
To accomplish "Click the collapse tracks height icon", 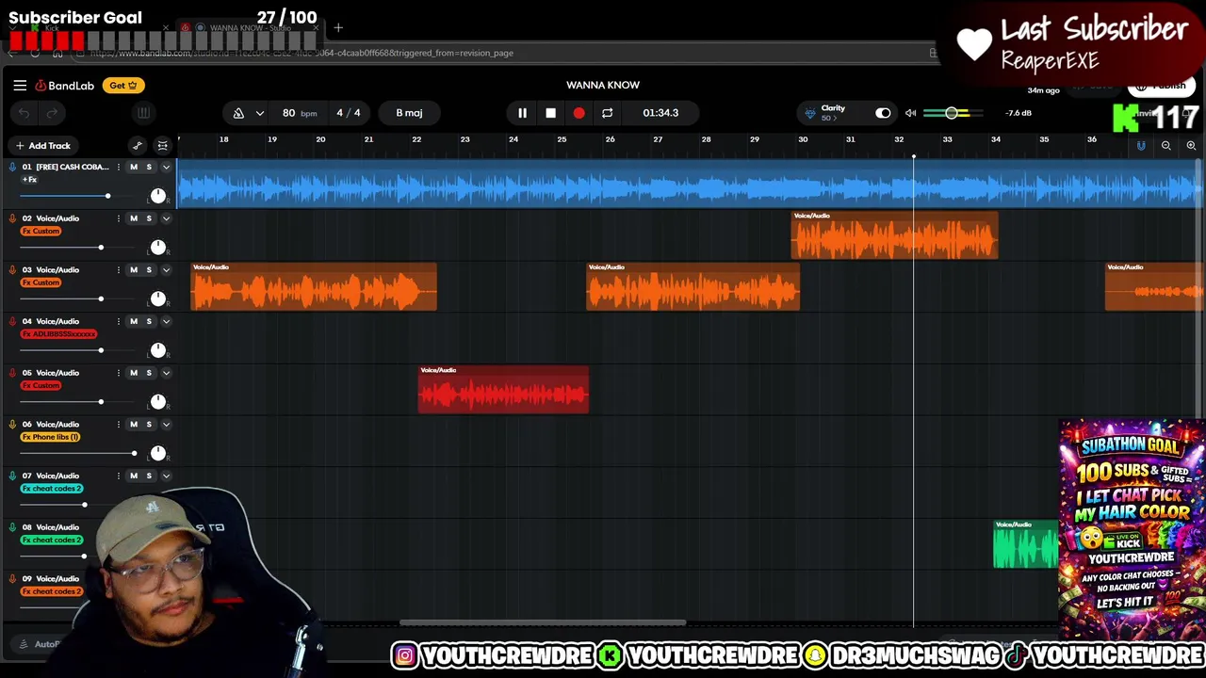I will coord(162,146).
